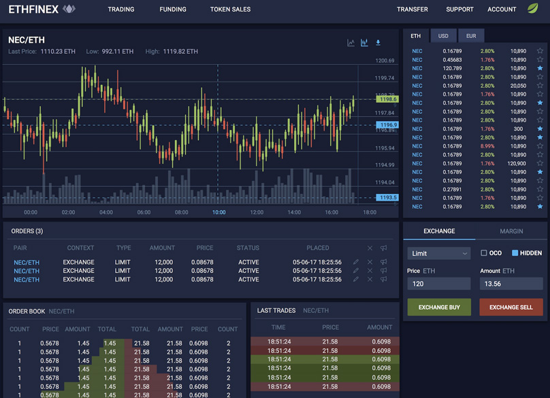Star the NEC row priced 0.27891
This screenshot has width=550, height=398.
click(x=540, y=189)
